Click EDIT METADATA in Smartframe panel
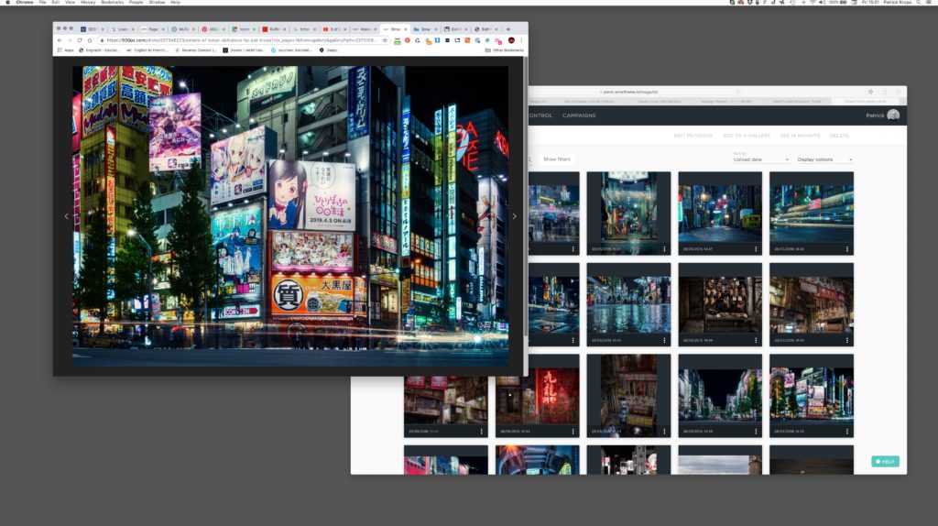Screen dimensions: 938x526 [x=693, y=136]
